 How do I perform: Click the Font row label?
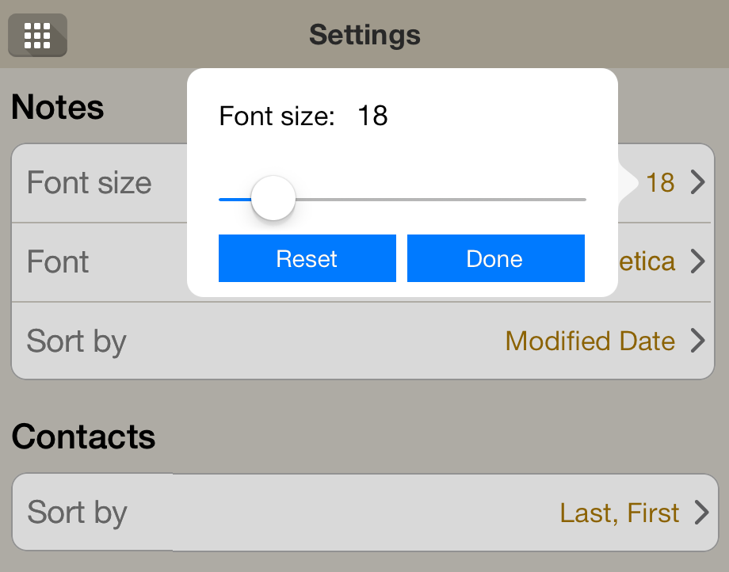pos(58,261)
